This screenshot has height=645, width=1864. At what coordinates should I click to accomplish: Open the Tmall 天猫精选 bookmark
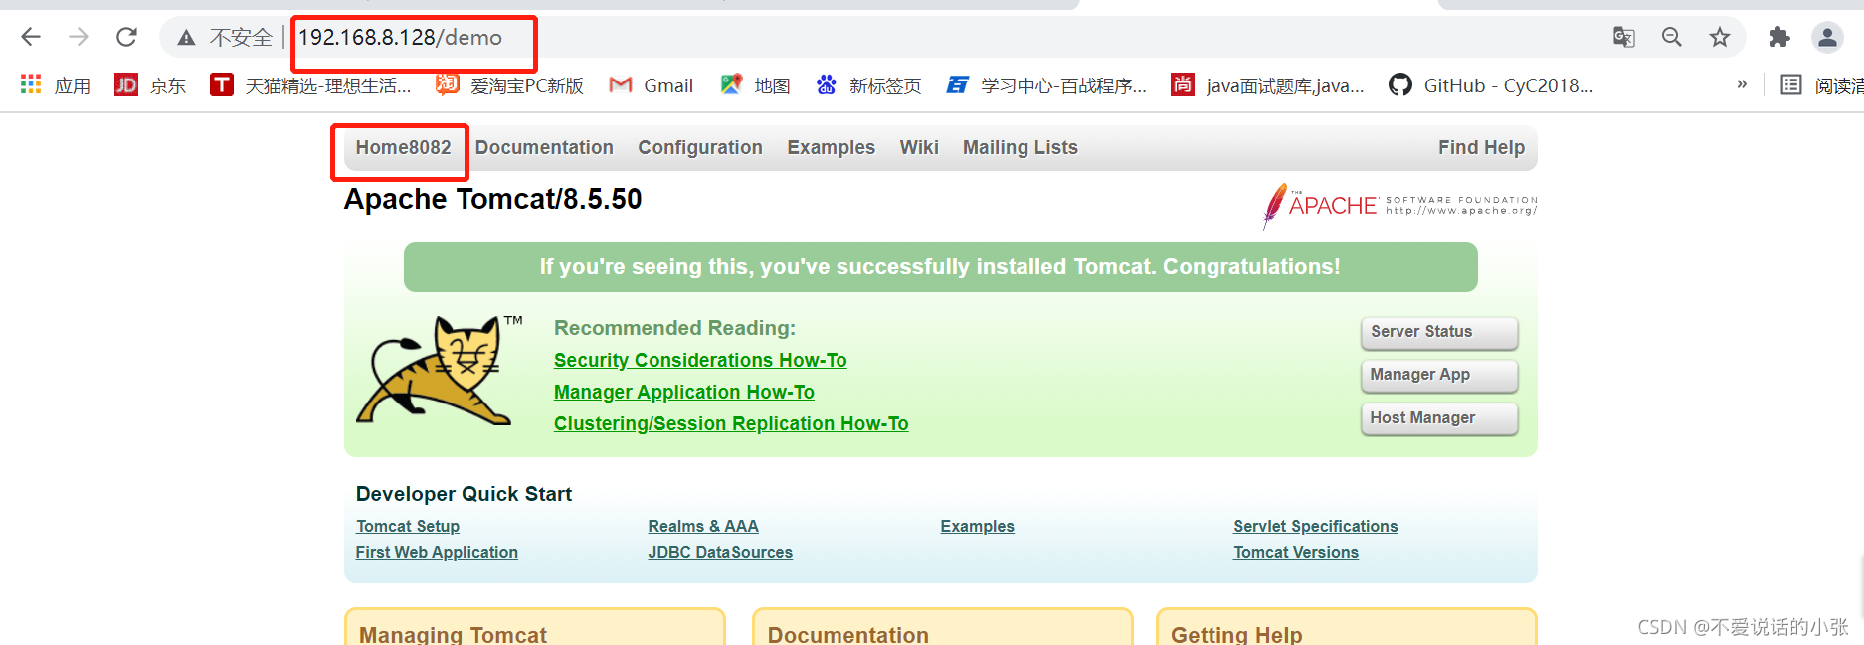(x=310, y=85)
